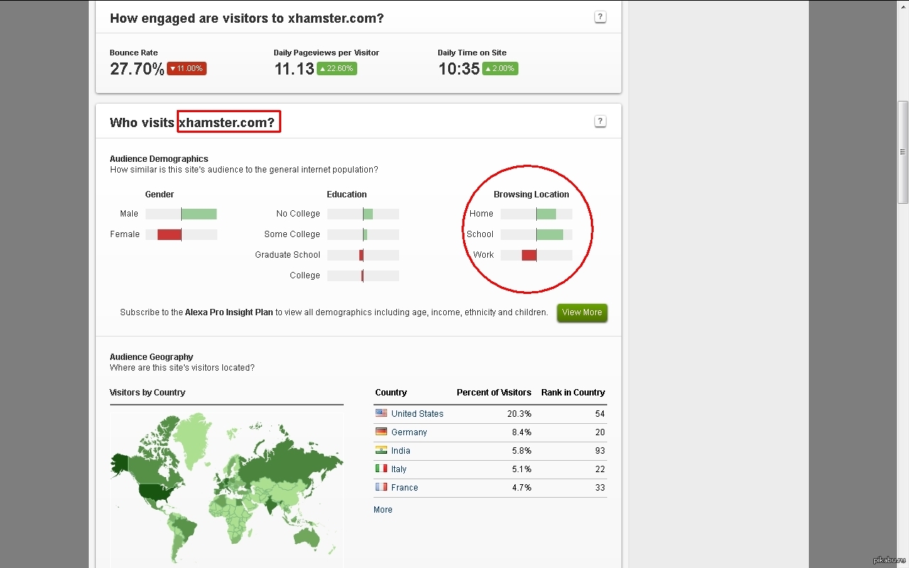The image size is (909, 568).
Task: Click the 8.4% Germany visitor percentage
Action: pos(521,432)
